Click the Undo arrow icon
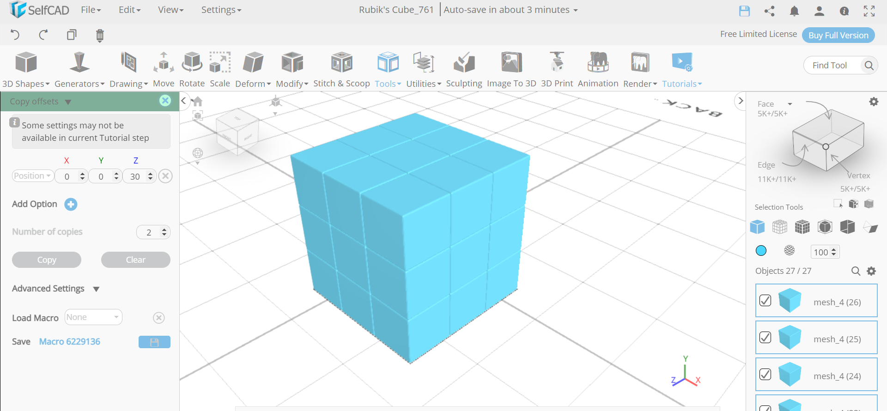887x411 pixels. pos(15,35)
